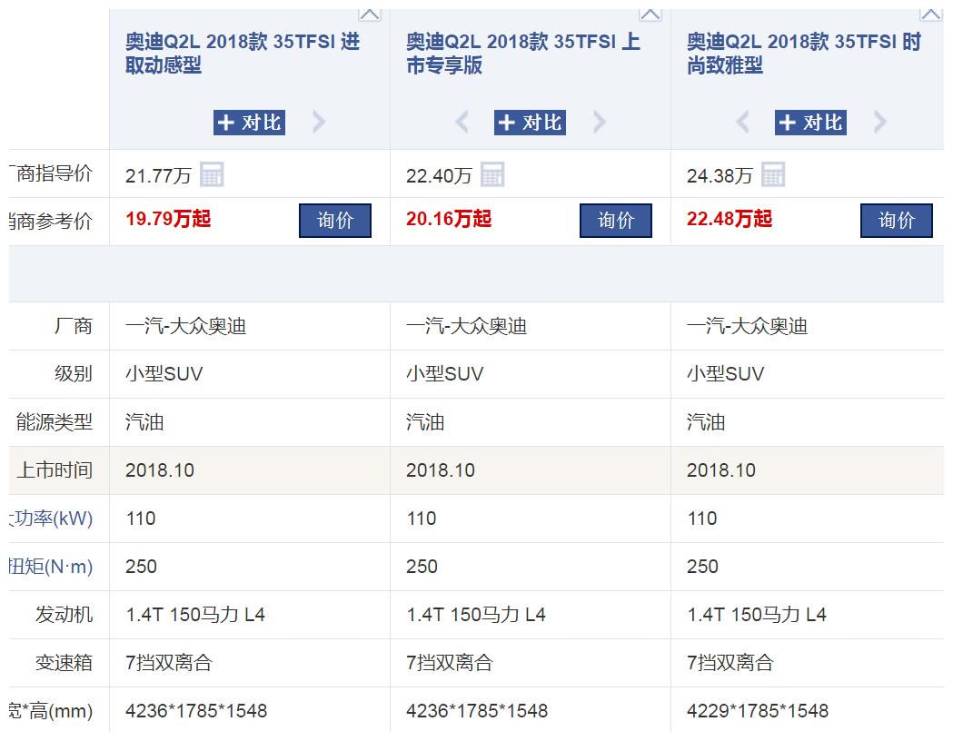Click the 功率(kW) row label link
The width and height of the screenshot is (953, 741).
[51, 519]
